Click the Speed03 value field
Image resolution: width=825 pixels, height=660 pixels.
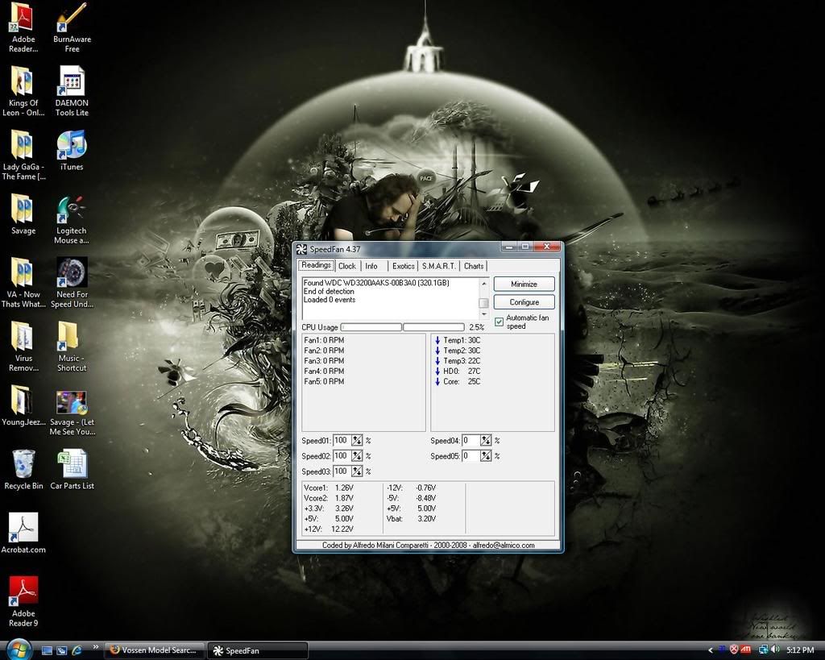click(x=342, y=471)
